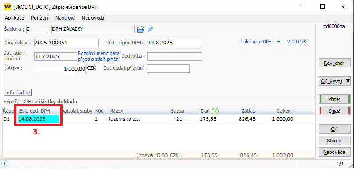Viewport: 354px width, 169px height.
Task: Click the Přidej button to add row
Action: coord(334,99)
